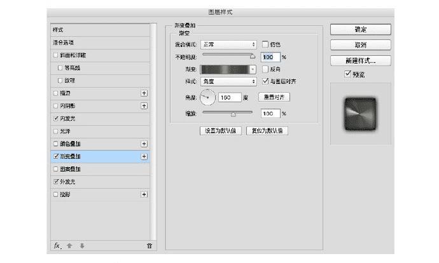Enable 纹理 checkbox
Screen dimensions: 439x263
coord(60,81)
